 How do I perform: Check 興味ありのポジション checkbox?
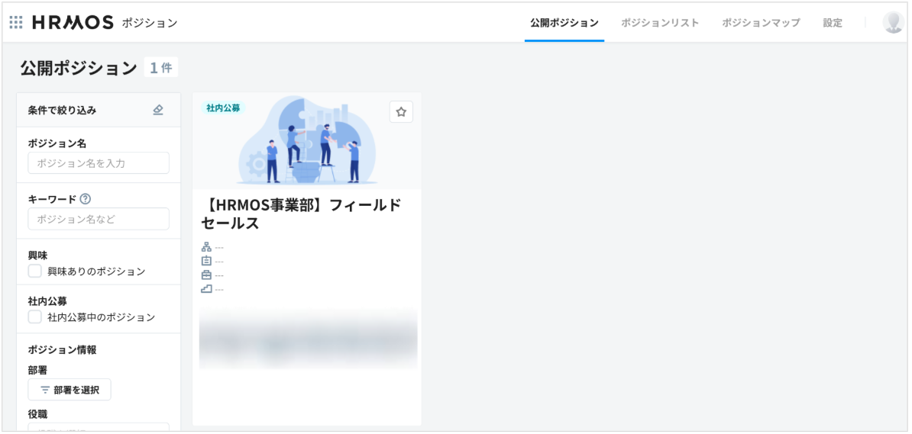point(35,272)
